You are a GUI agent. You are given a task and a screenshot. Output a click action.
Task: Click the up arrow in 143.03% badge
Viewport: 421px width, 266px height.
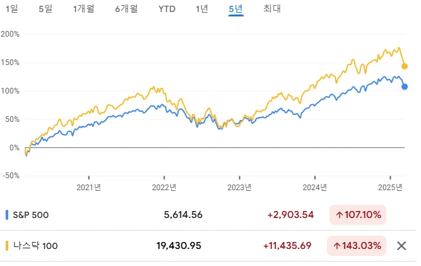tap(336, 246)
